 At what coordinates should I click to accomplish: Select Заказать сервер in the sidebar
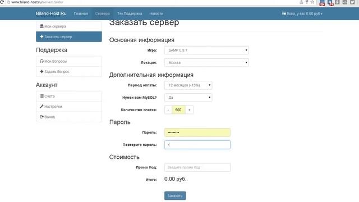(x=68, y=36)
